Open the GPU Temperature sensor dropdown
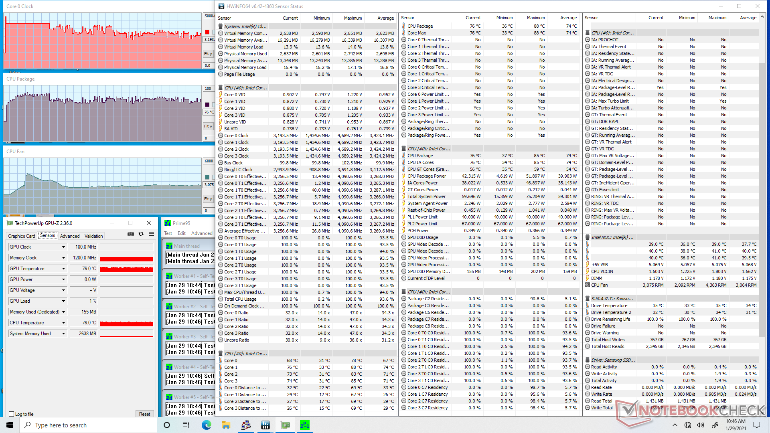 (63, 269)
